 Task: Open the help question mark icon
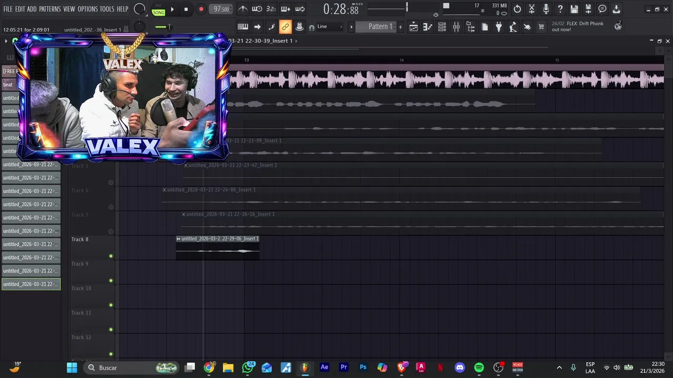(x=560, y=9)
